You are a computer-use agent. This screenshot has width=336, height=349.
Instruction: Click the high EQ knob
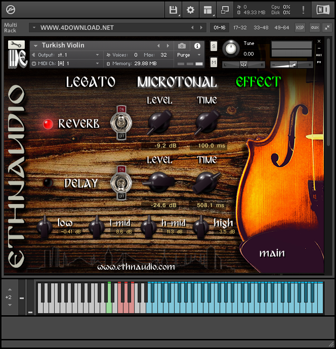click(201, 227)
